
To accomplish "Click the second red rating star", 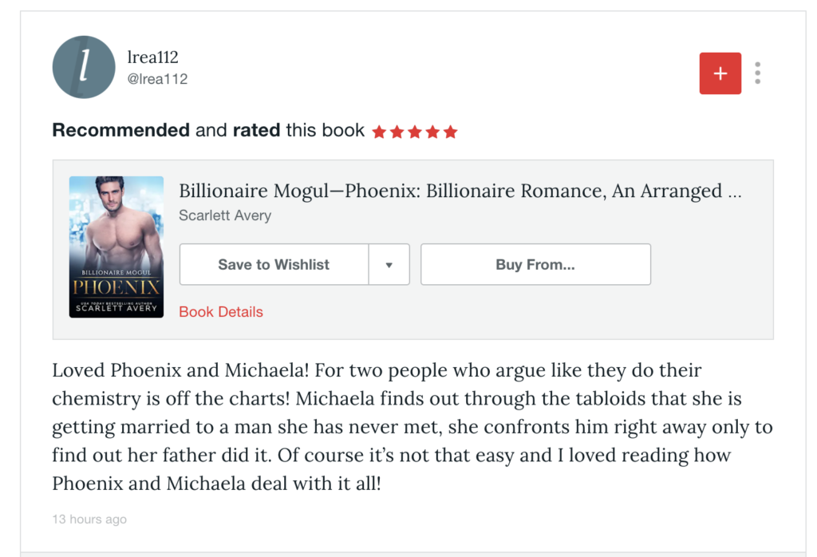I will click(397, 132).
